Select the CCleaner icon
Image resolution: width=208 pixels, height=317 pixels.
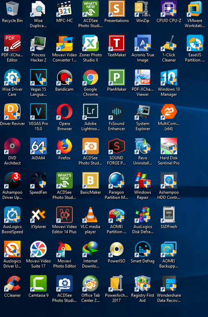pyautogui.click(x=12, y=283)
